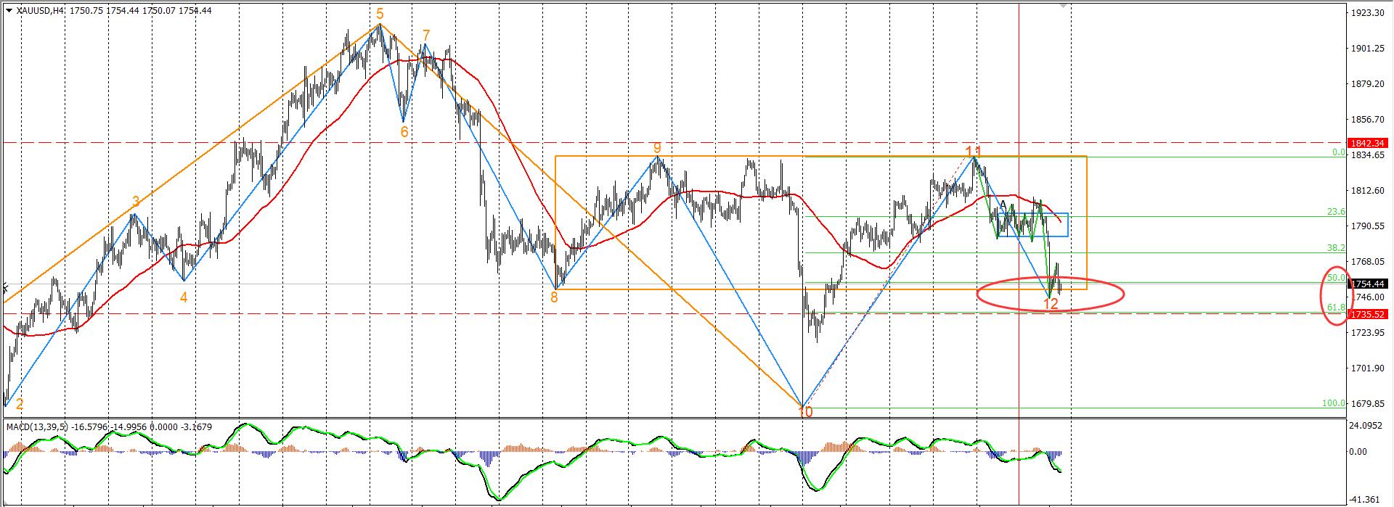Click the gray chart shift triangle marker
1394x507 pixels.
pyautogui.click(x=1064, y=5)
